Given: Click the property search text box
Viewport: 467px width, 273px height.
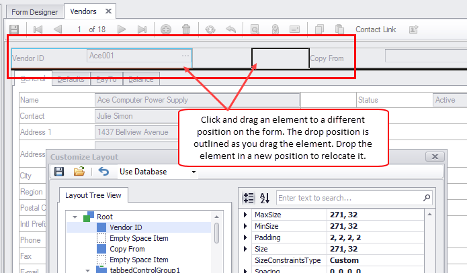Looking at the screenshot, I should click(x=349, y=198).
